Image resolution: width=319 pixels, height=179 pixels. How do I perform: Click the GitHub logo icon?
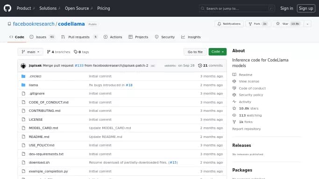click(x=7, y=8)
